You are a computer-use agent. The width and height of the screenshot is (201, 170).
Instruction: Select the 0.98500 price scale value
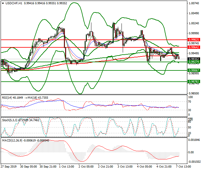pos(194,93)
